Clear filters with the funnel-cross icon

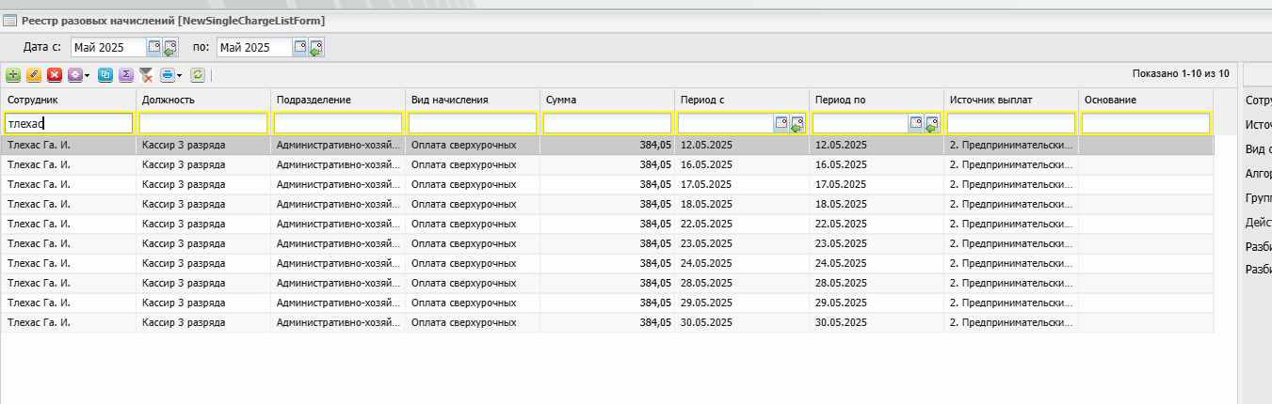[146, 74]
